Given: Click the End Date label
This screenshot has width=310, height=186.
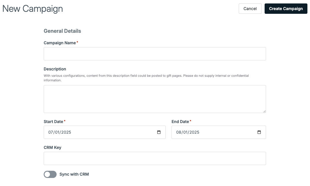Looking at the screenshot, I should coord(180,122).
